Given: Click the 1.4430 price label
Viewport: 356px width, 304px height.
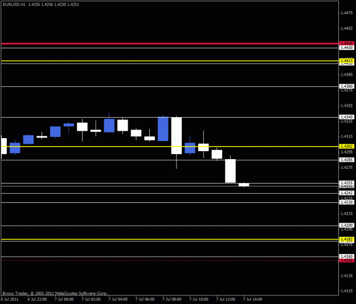Looking at the screenshot, I should [x=347, y=48].
